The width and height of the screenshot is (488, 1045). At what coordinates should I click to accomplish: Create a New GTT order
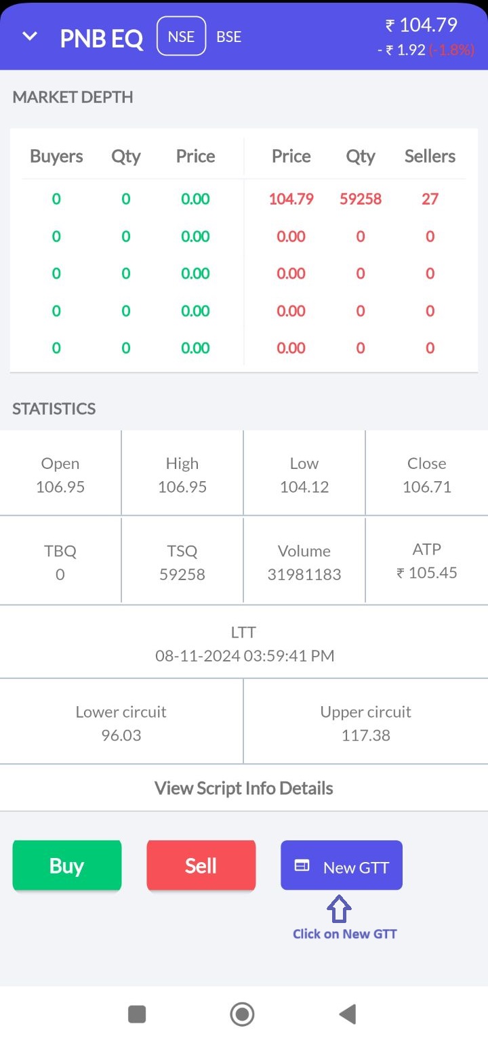(342, 866)
